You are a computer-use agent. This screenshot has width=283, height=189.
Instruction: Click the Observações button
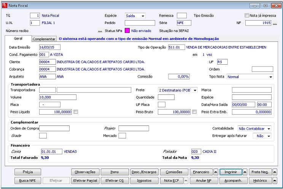click(x=85, y=172)
